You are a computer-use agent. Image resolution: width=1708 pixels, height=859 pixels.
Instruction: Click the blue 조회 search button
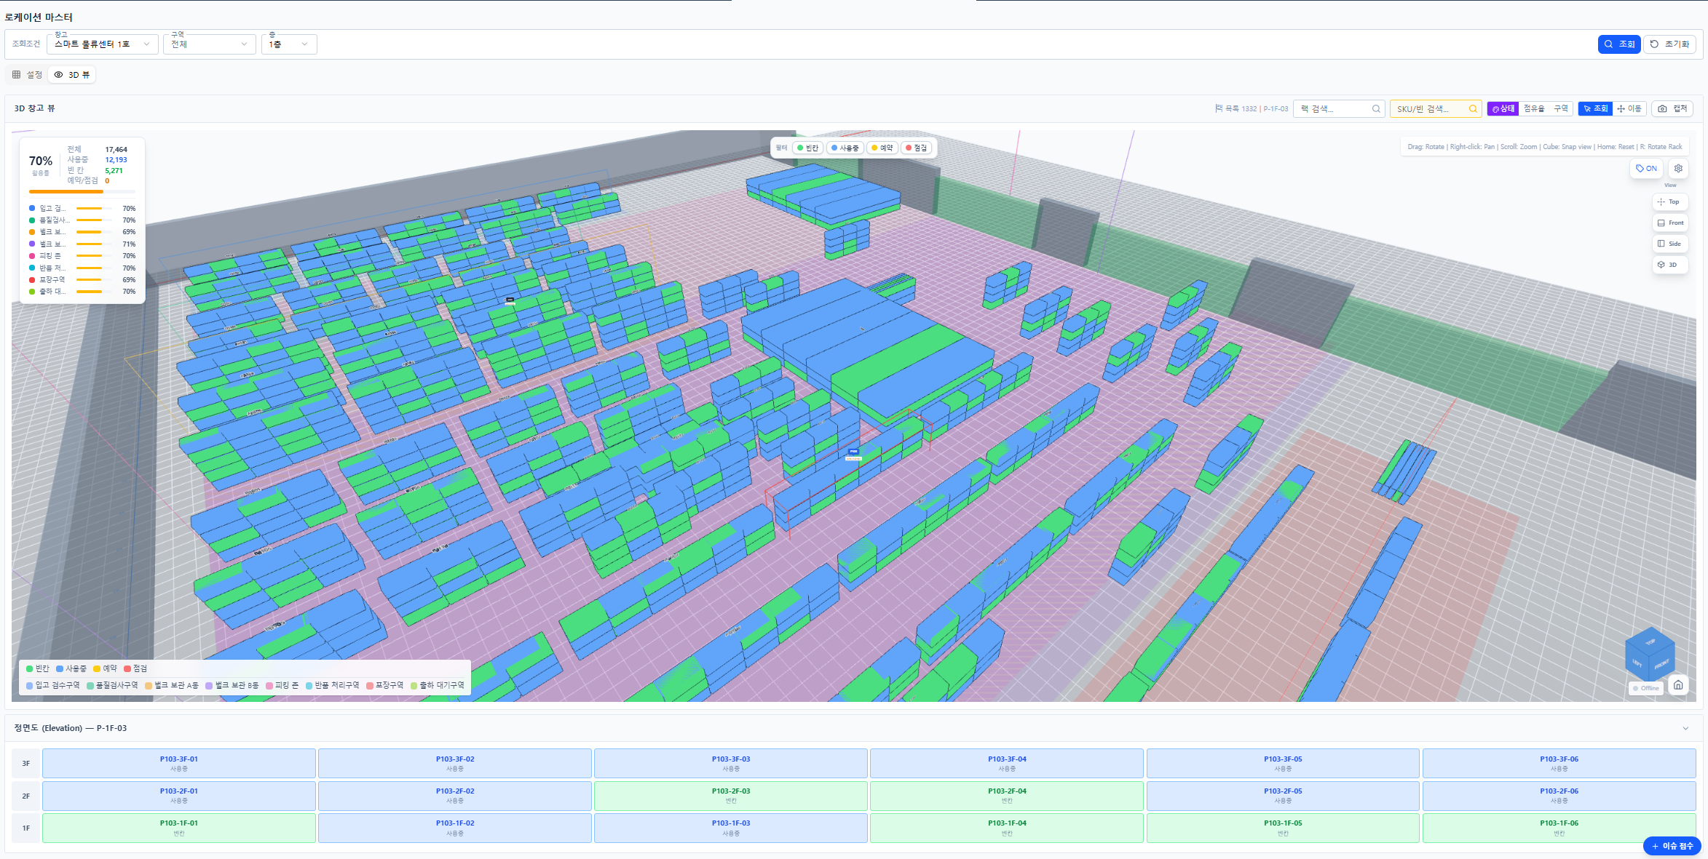[1619, 44]
